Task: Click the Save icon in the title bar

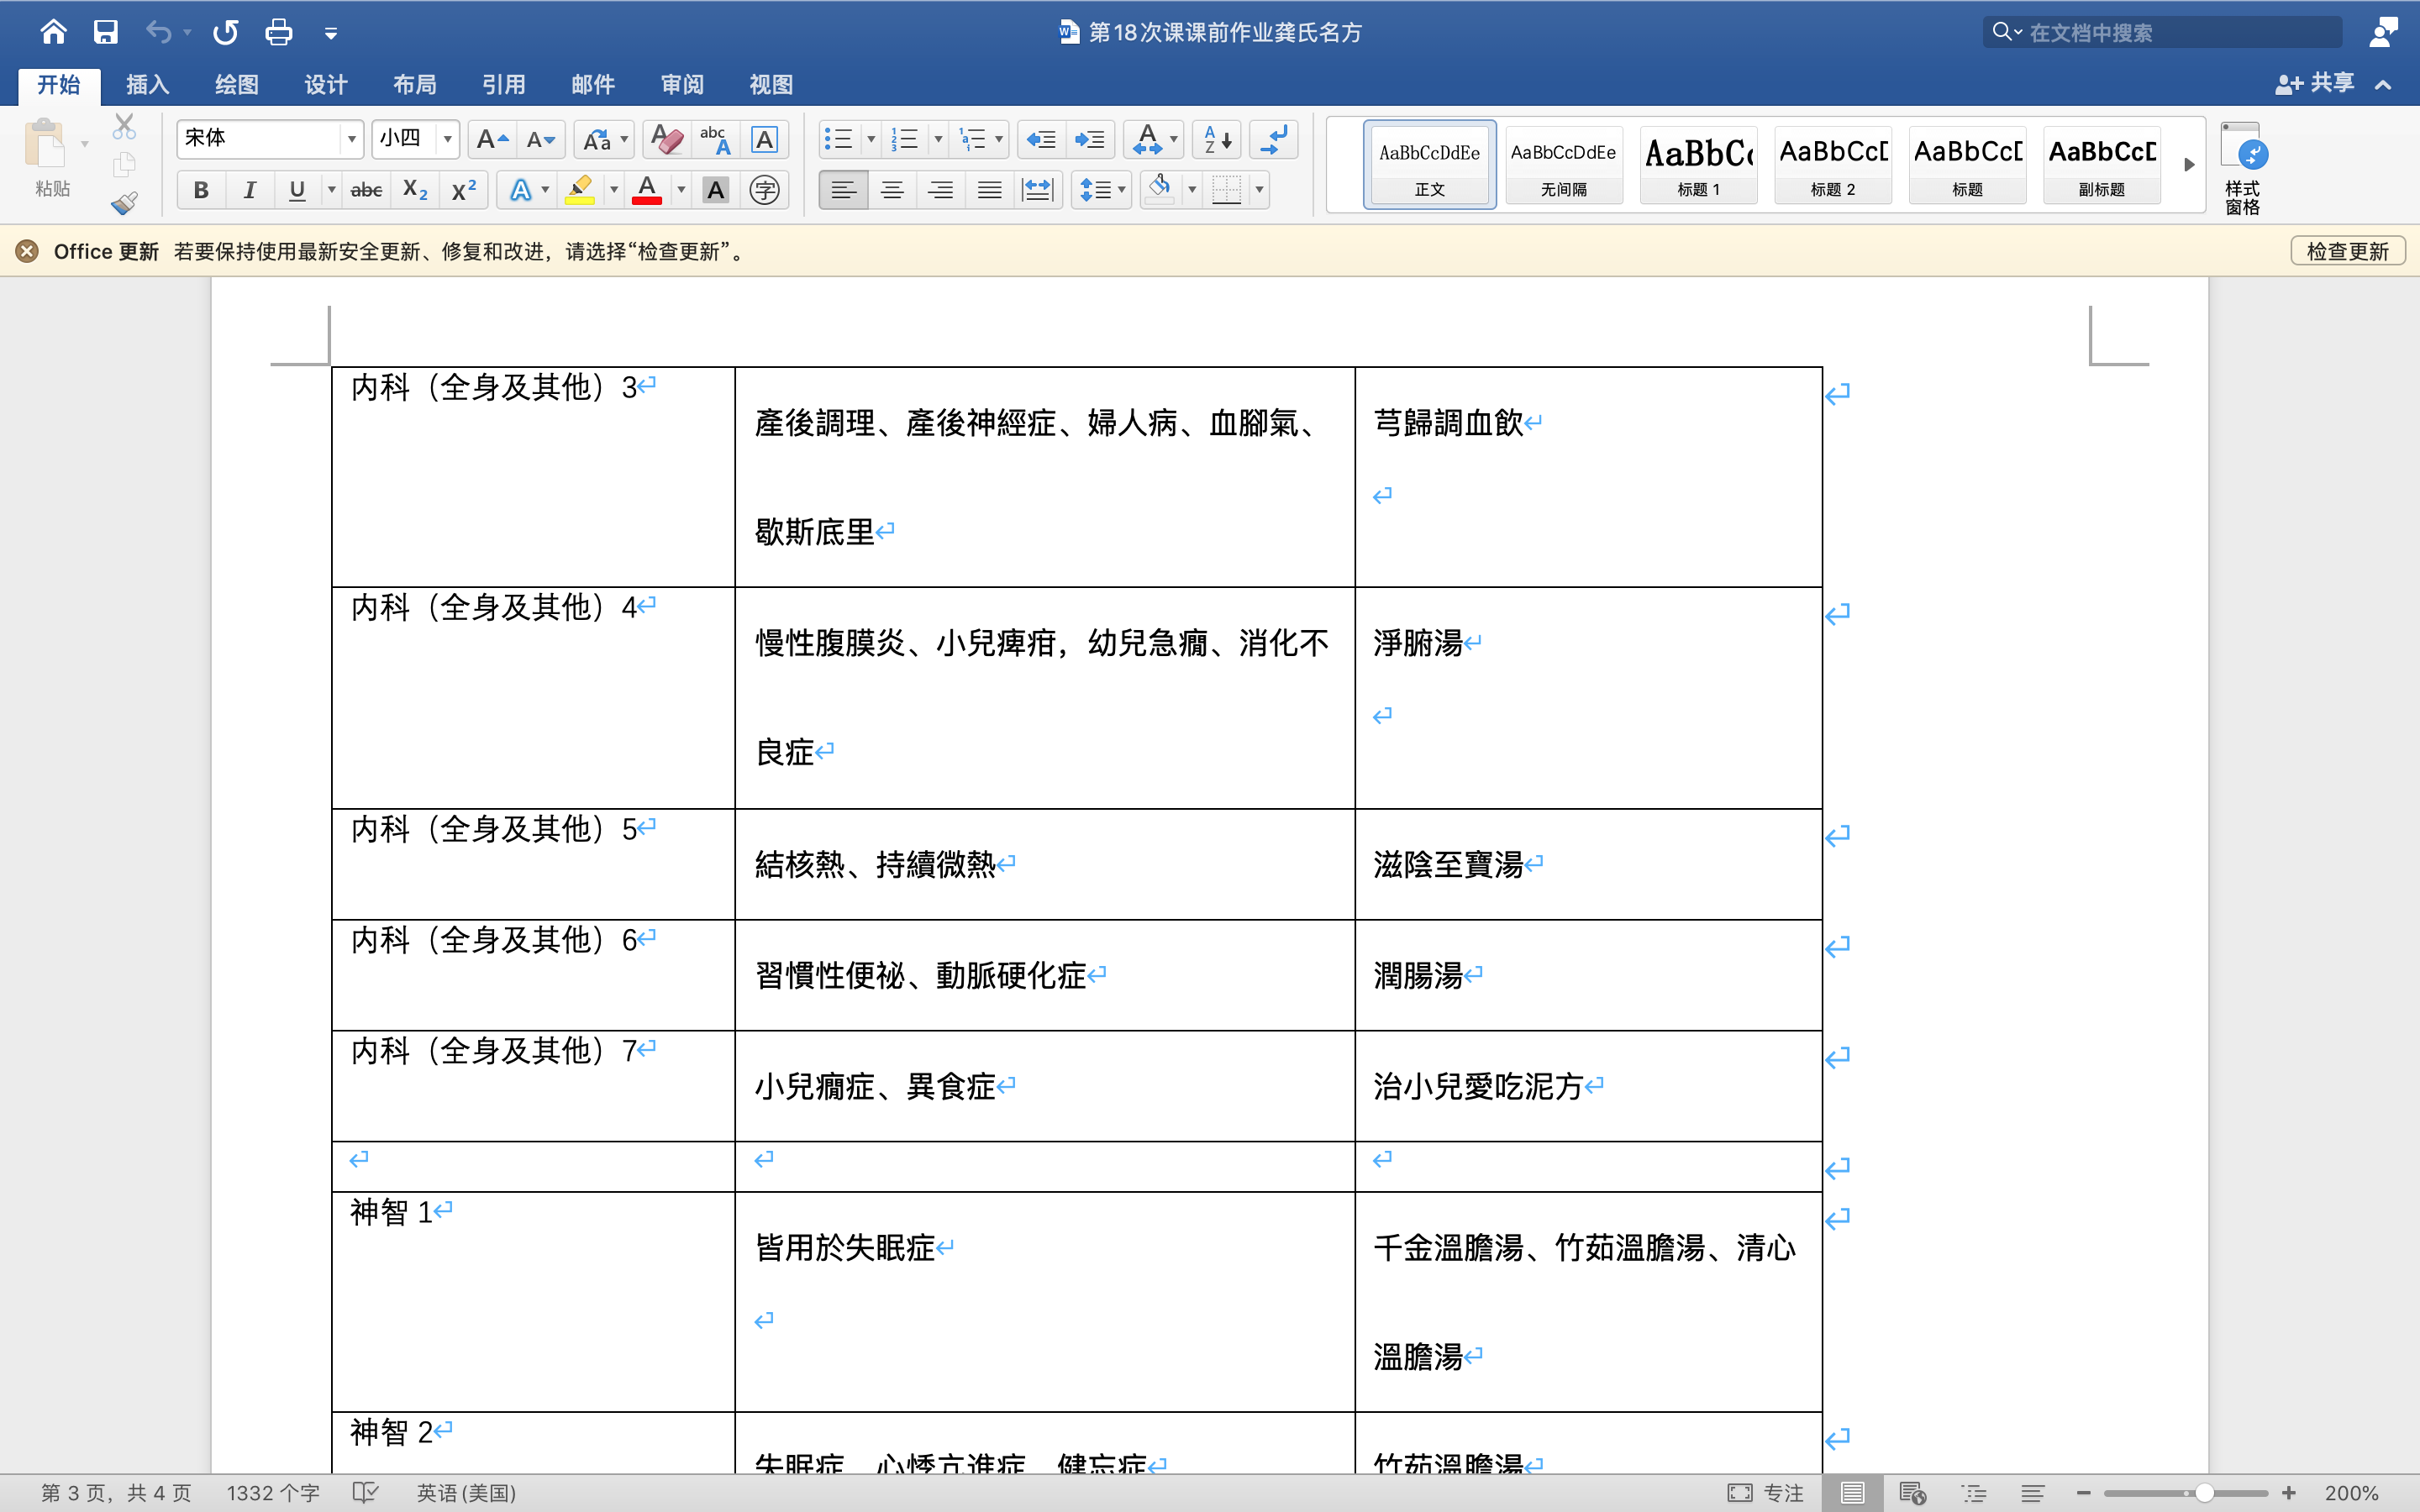Action: (x=105, y=32)
